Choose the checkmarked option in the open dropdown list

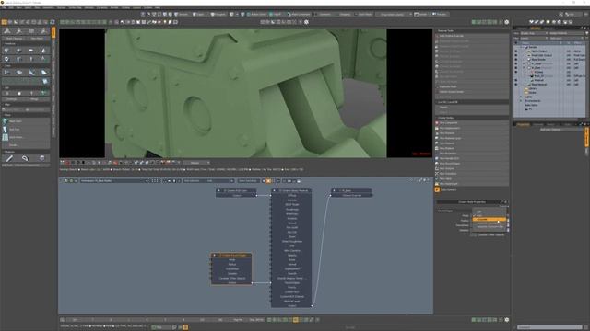point(489,215)
